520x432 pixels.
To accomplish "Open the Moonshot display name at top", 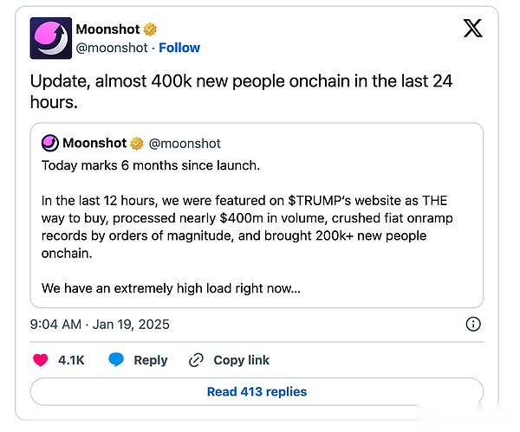I will [x=108, y=29].
